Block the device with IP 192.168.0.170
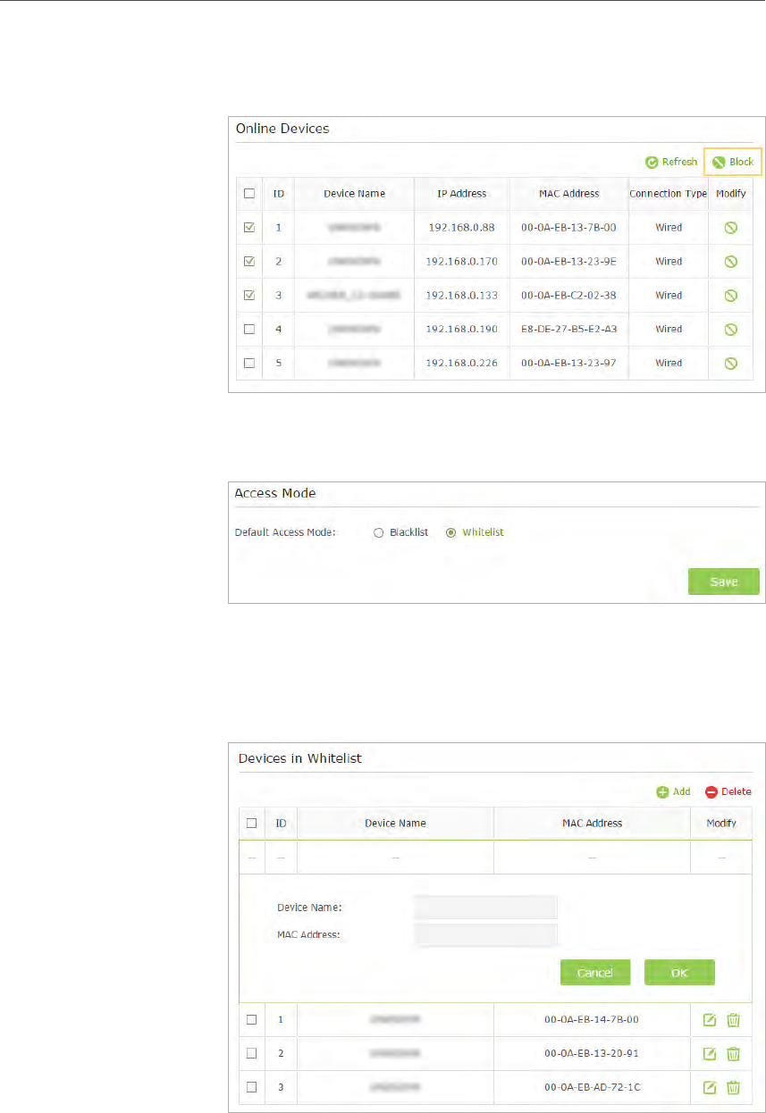 pos(730,262)
